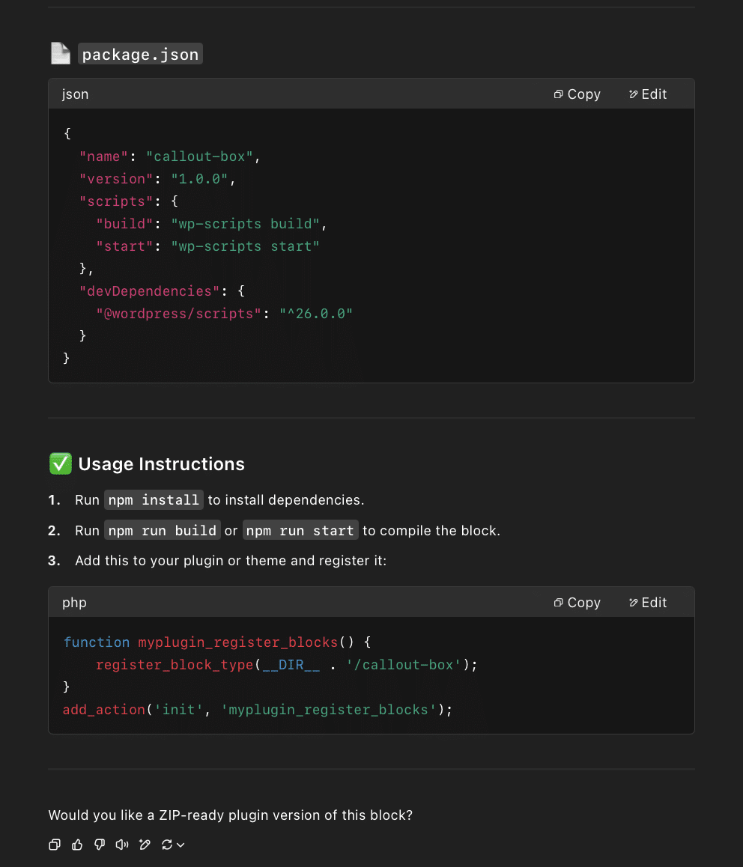Give the response a thumbs up
The height and width of the screenshot is (867, 743).
tap(77, 845)
